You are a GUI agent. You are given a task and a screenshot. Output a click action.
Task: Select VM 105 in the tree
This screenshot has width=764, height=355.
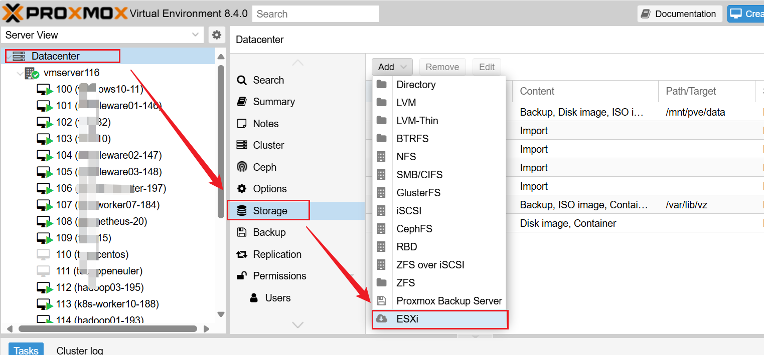point(108,172)
